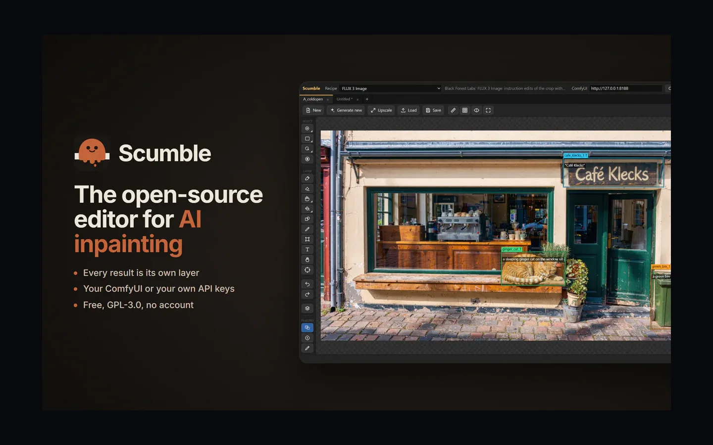Toggle the eye visibility icon in toolbar
Screen dimensions: 713x445
pyautogui.click(x=476, y=110)
